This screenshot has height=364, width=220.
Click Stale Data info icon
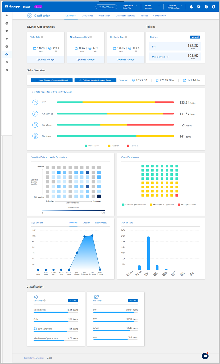[42, 37]
